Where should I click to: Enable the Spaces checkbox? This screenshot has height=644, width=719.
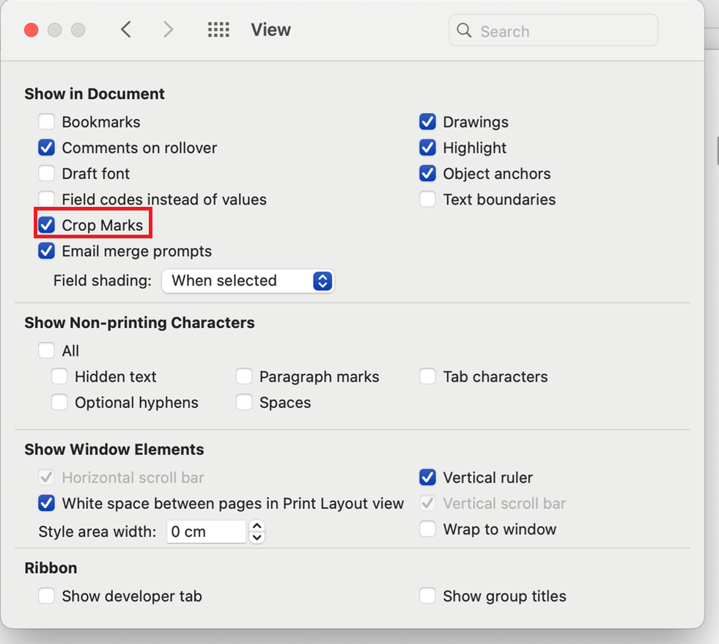[244, 402]
